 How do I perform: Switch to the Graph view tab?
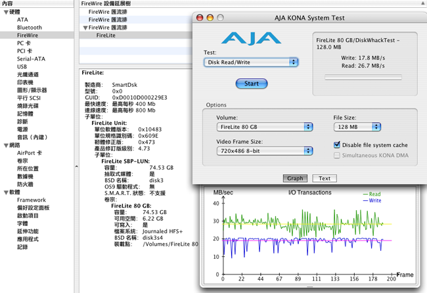295,178
